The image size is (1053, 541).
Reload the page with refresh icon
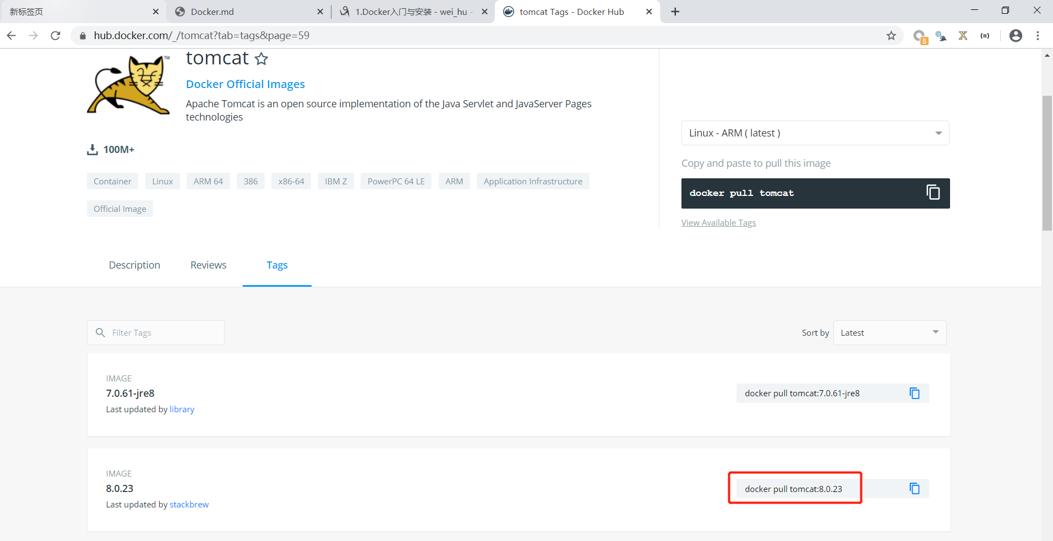pyautogui.click(x=56, y=36)
